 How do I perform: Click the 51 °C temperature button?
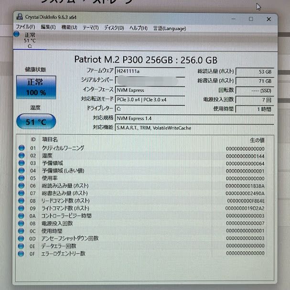[36, 121]
